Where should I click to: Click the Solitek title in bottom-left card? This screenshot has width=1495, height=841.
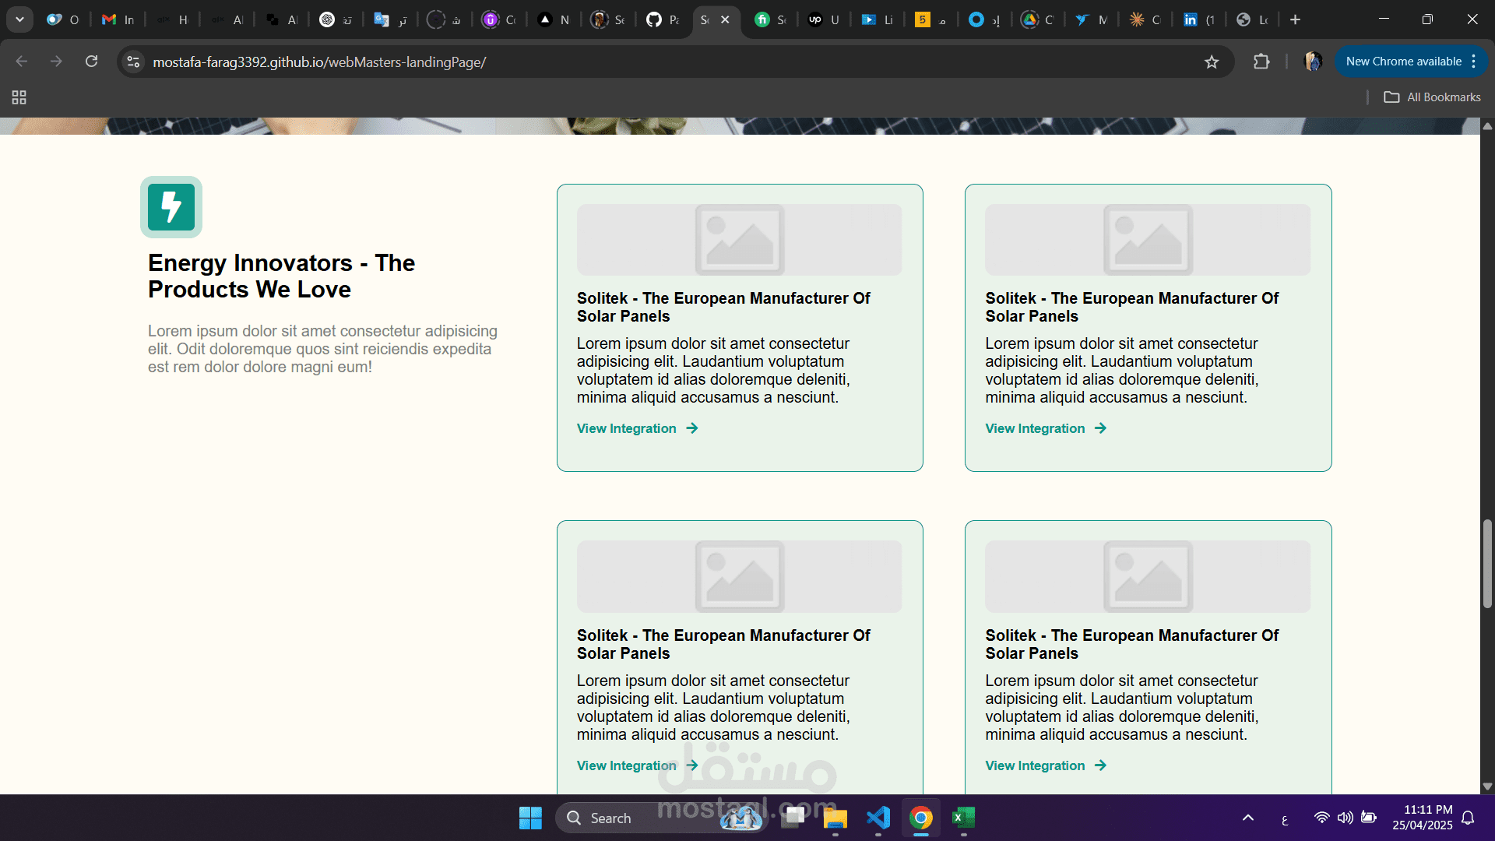click(x=723, y=644)
